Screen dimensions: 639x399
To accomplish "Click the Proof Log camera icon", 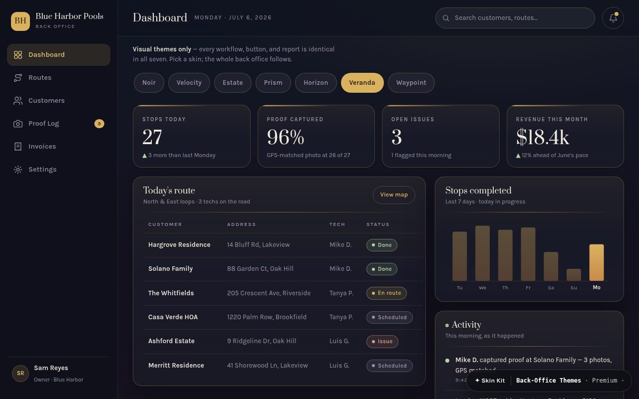I will tap(18, 124).
